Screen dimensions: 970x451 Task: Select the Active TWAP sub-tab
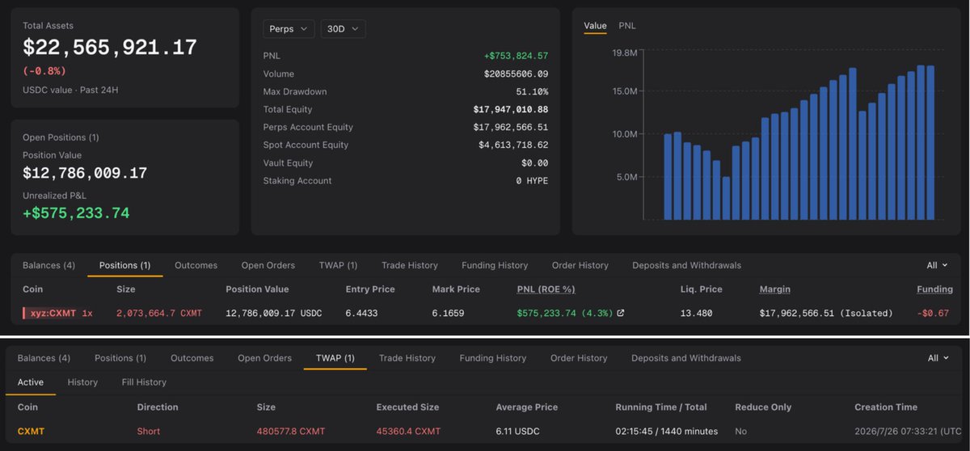[x=31, y=382]
